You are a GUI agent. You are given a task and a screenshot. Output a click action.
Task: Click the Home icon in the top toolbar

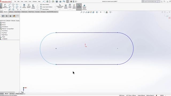point(47,2)
